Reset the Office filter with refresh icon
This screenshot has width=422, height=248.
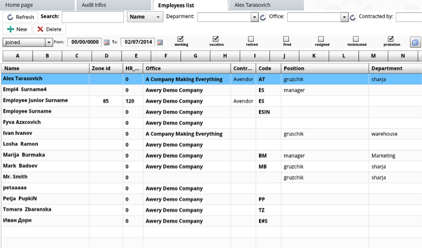pos(353,17)
